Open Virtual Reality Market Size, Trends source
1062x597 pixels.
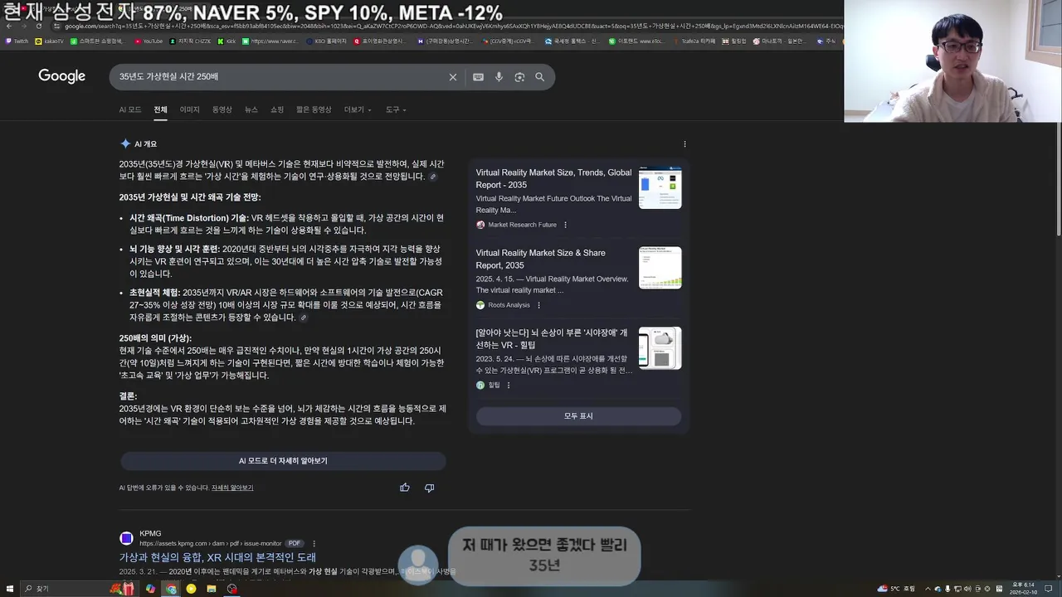coord(553,178)
